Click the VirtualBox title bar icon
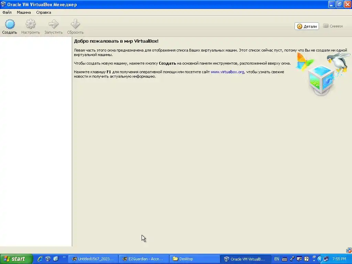The height and width of the screenshot is (264, 352). tap(3, 4)
